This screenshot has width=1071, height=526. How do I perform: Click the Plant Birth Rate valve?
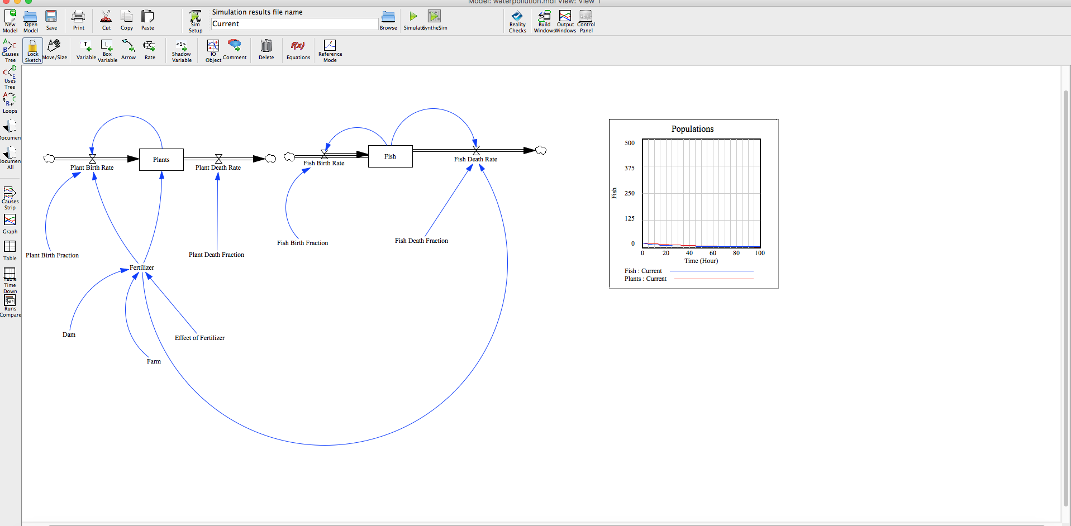pos(93,159)
